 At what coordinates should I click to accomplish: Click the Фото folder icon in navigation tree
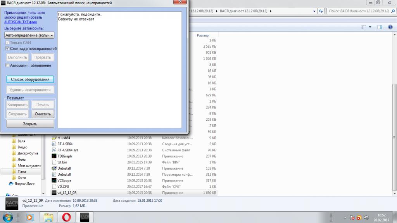coord(14,177)
